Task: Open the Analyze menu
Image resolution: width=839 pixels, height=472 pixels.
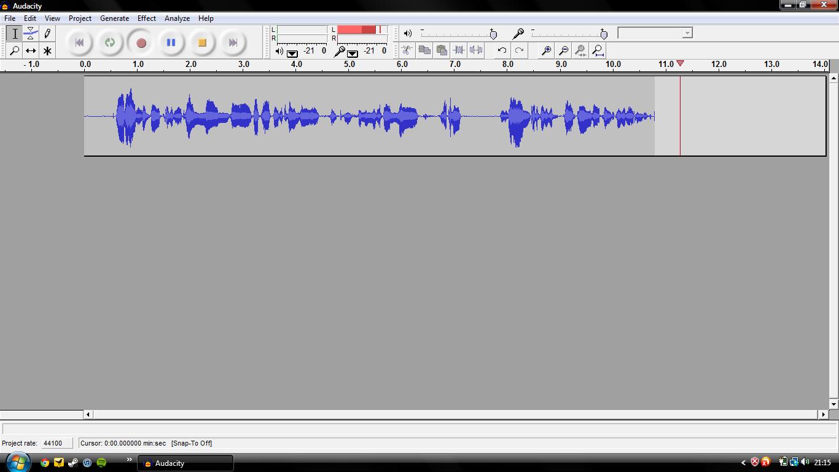Action: [177, 18]
